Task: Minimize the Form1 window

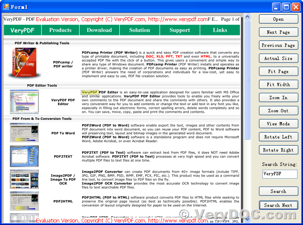Action: [x=276, y=7]
